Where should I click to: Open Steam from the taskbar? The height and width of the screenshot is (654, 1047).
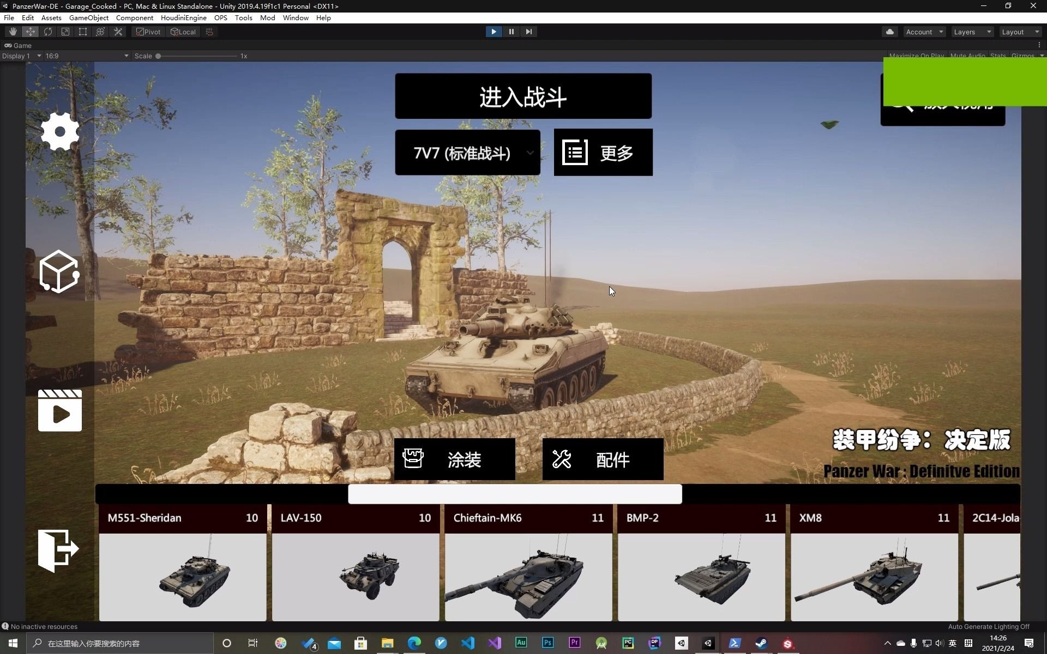(x=761, y=643)
